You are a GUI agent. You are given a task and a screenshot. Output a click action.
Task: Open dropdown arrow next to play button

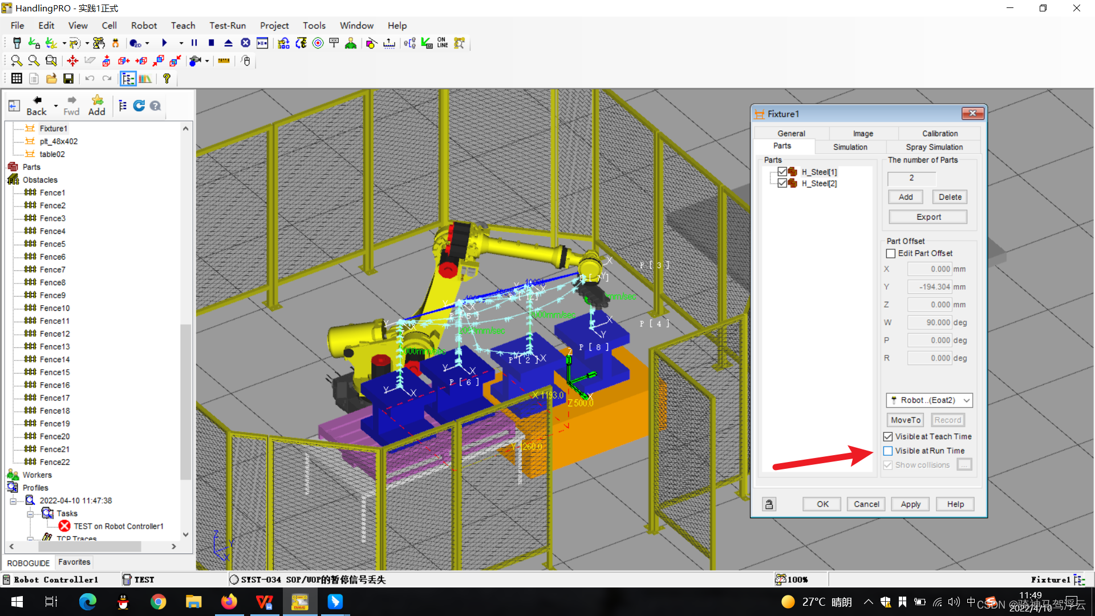181,43
